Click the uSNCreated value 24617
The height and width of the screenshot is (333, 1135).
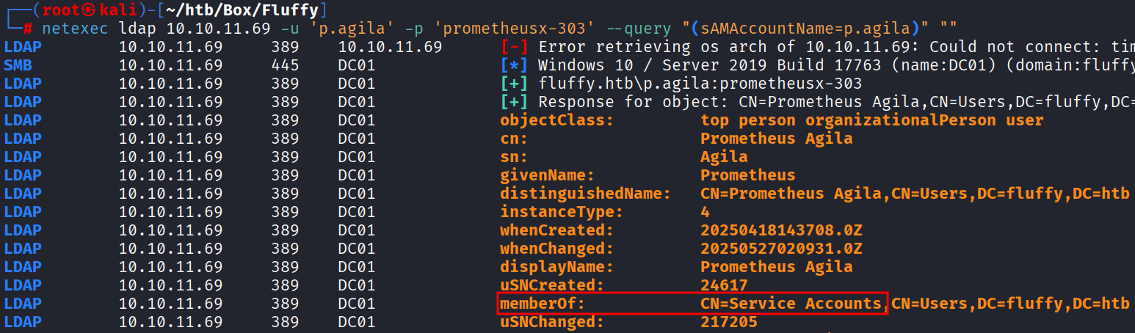[724, 285]
